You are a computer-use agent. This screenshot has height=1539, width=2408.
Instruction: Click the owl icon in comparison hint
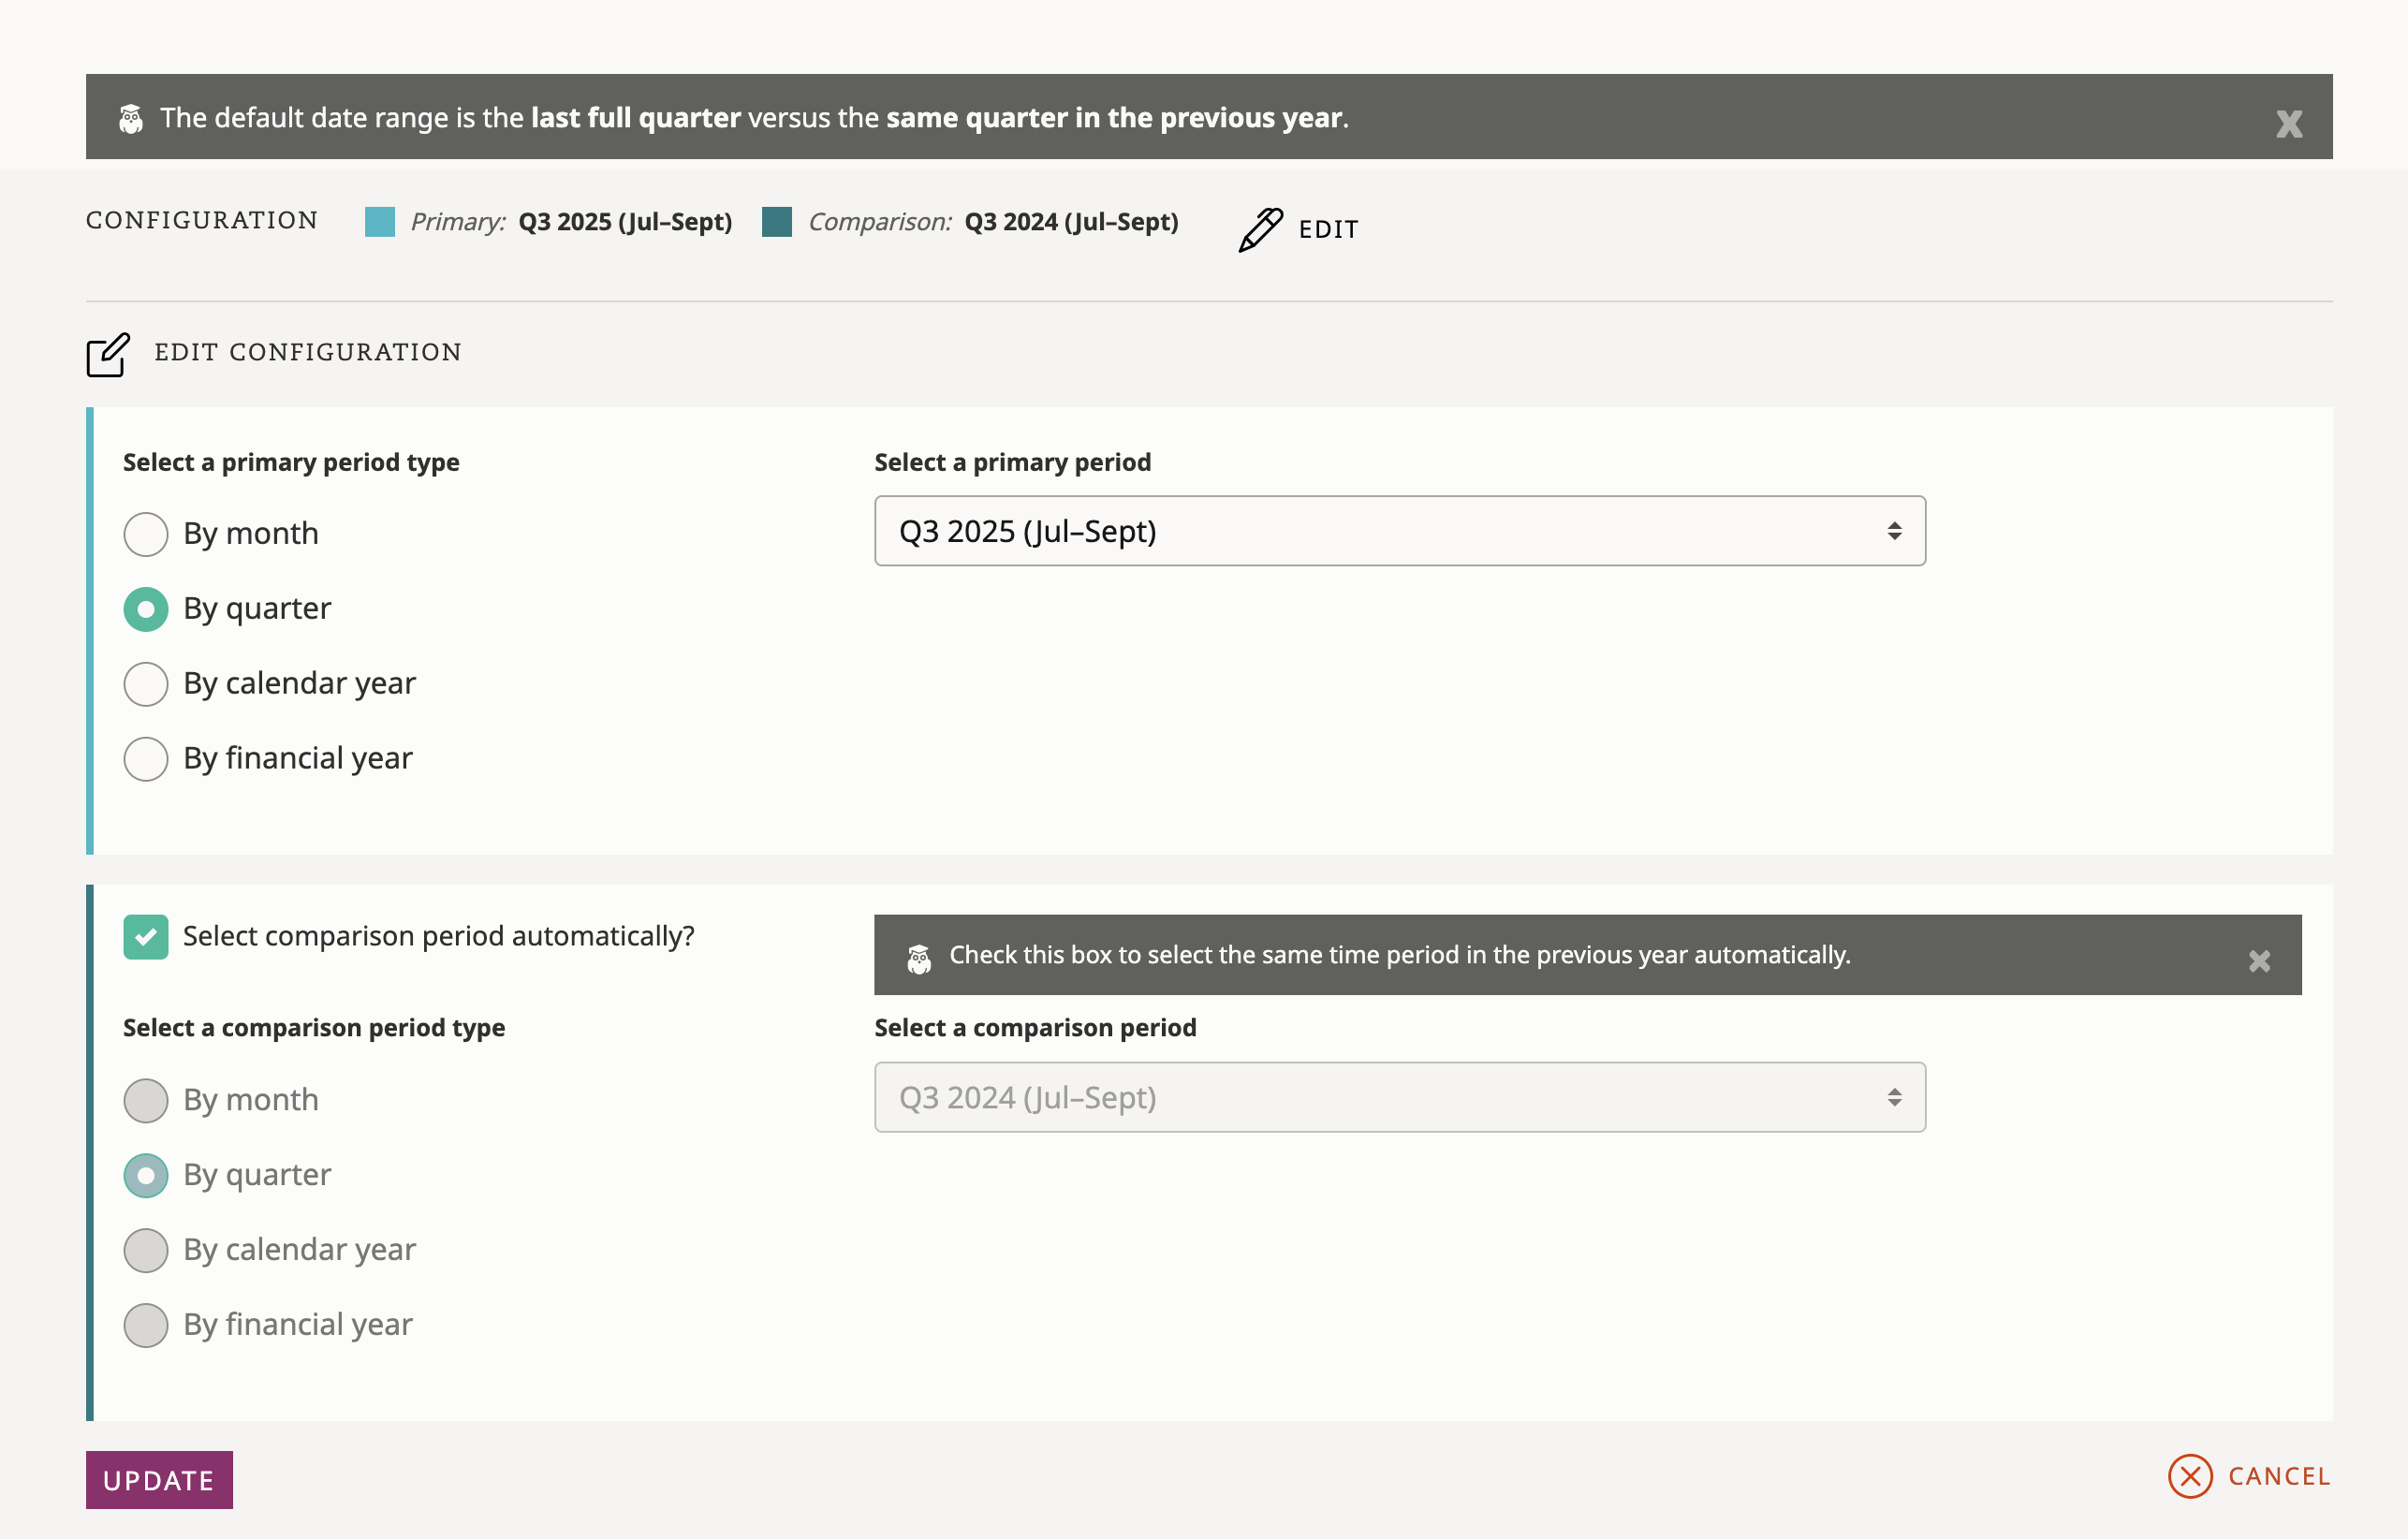click(919, 958)
